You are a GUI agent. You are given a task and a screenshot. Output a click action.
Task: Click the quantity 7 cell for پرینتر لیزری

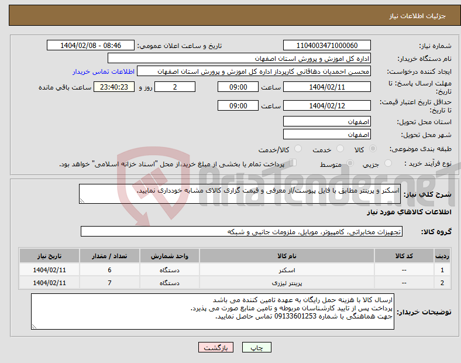click(109, 283)
